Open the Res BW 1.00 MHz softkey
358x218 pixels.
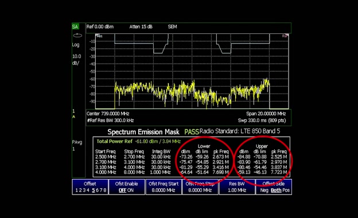(237, 187)
